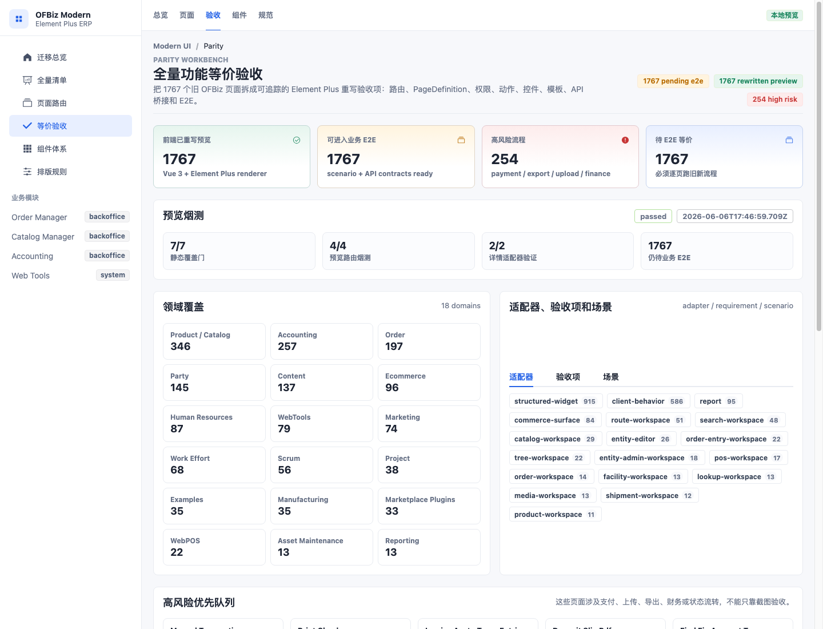Click the 本地预览 badge
Screen dimensions: 823x629
pyautogui.click(x=784, y=15)
